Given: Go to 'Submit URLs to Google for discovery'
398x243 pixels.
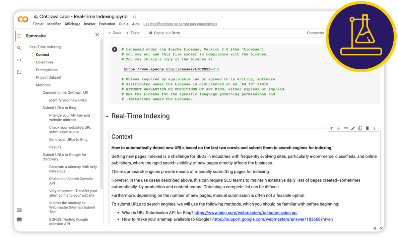Looking at the screenshot, I should (64, 157).
